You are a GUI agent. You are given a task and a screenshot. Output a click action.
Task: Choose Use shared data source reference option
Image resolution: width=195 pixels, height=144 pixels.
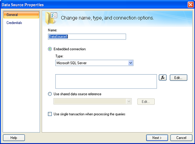pos(50,94)
